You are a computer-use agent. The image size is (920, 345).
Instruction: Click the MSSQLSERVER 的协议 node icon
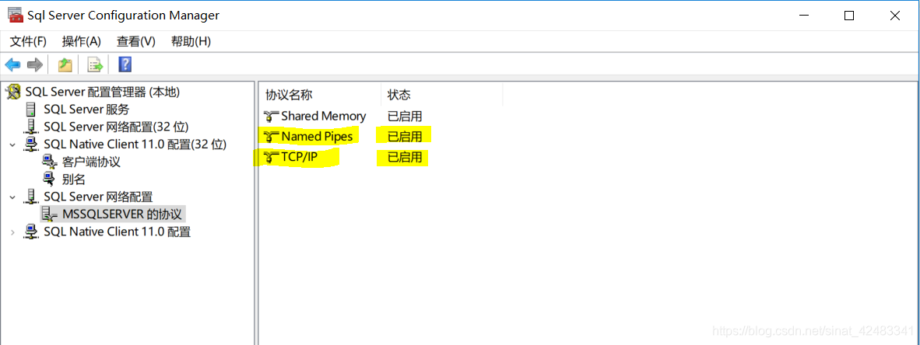50,214
